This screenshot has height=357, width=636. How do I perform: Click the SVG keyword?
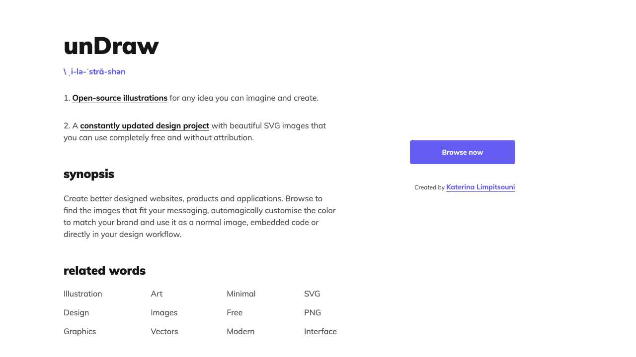click(312, 294)
